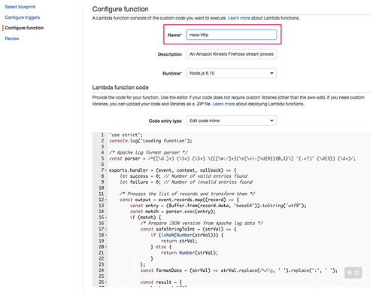Click the return Number(strVal); line
The width and height of the screenshot is (376, 293).
click(190, 253)
